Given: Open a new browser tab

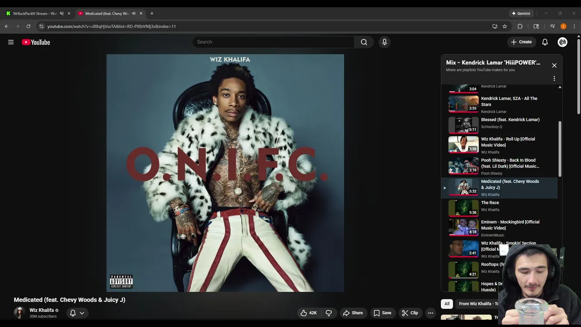Looking at the screenshot, I should point(152,13).
